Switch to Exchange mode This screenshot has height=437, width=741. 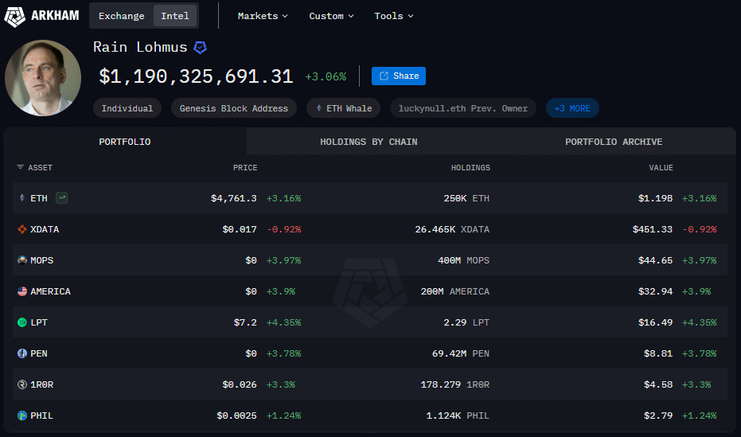tap(121, 16)
